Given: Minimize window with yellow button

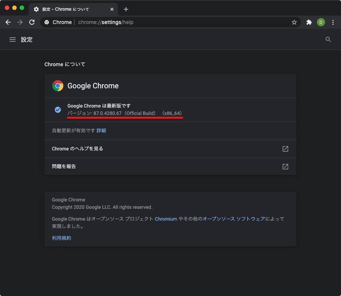Looking at the screenshot, I should (x=14, y=8).
